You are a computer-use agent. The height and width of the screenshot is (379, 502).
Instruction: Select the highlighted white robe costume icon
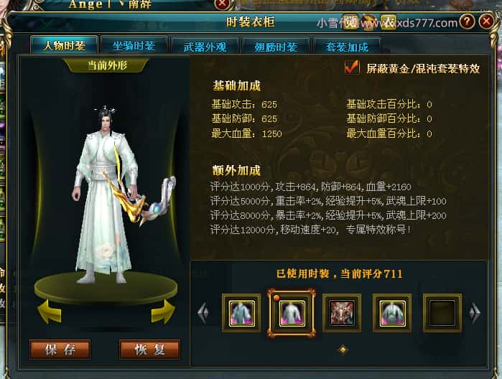(292, 314)
